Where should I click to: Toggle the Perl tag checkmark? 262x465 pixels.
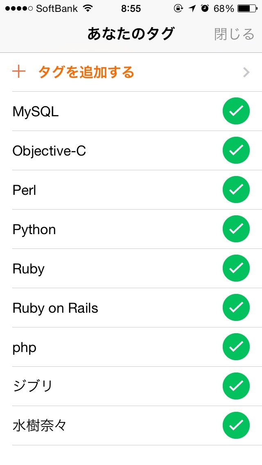point(236,190)
